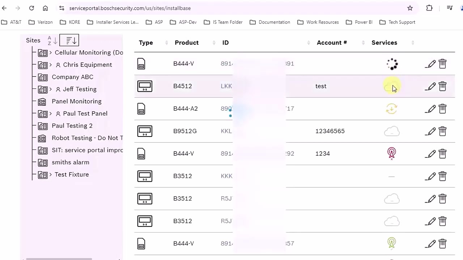Delete the B4512 panel row

[x=442, y=86]
